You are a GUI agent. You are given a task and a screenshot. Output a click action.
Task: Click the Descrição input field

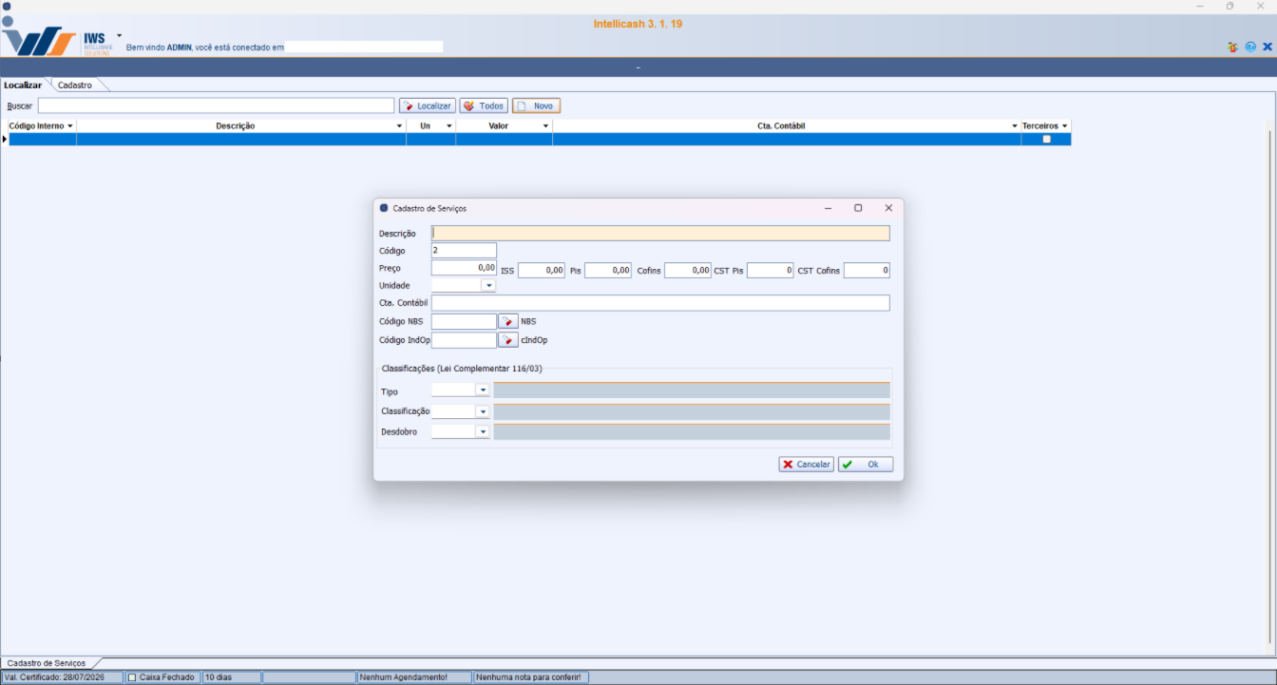[x=660, y=234]
